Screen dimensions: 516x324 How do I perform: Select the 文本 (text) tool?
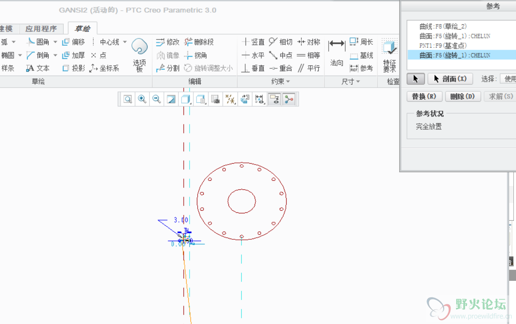[38, 68]
